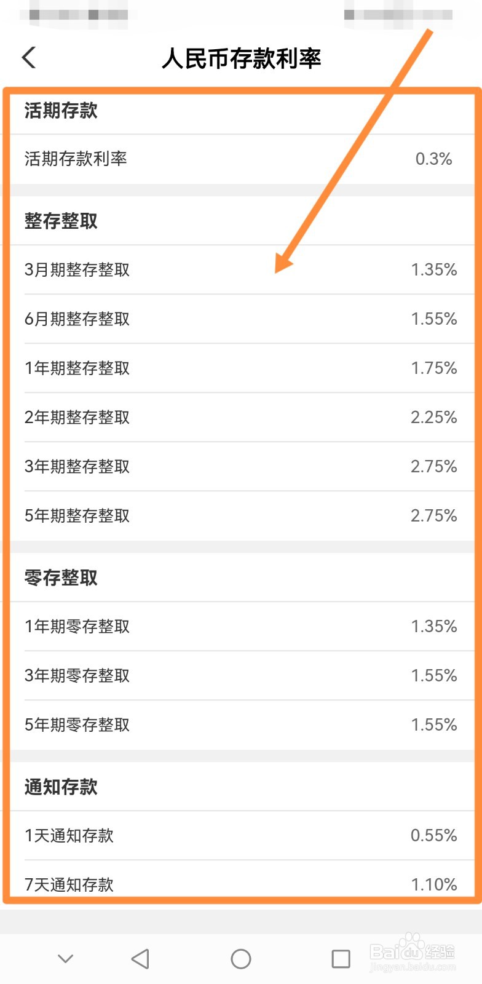Tap the back arrow in the header
482x984 pixels.
pos(29,58)
